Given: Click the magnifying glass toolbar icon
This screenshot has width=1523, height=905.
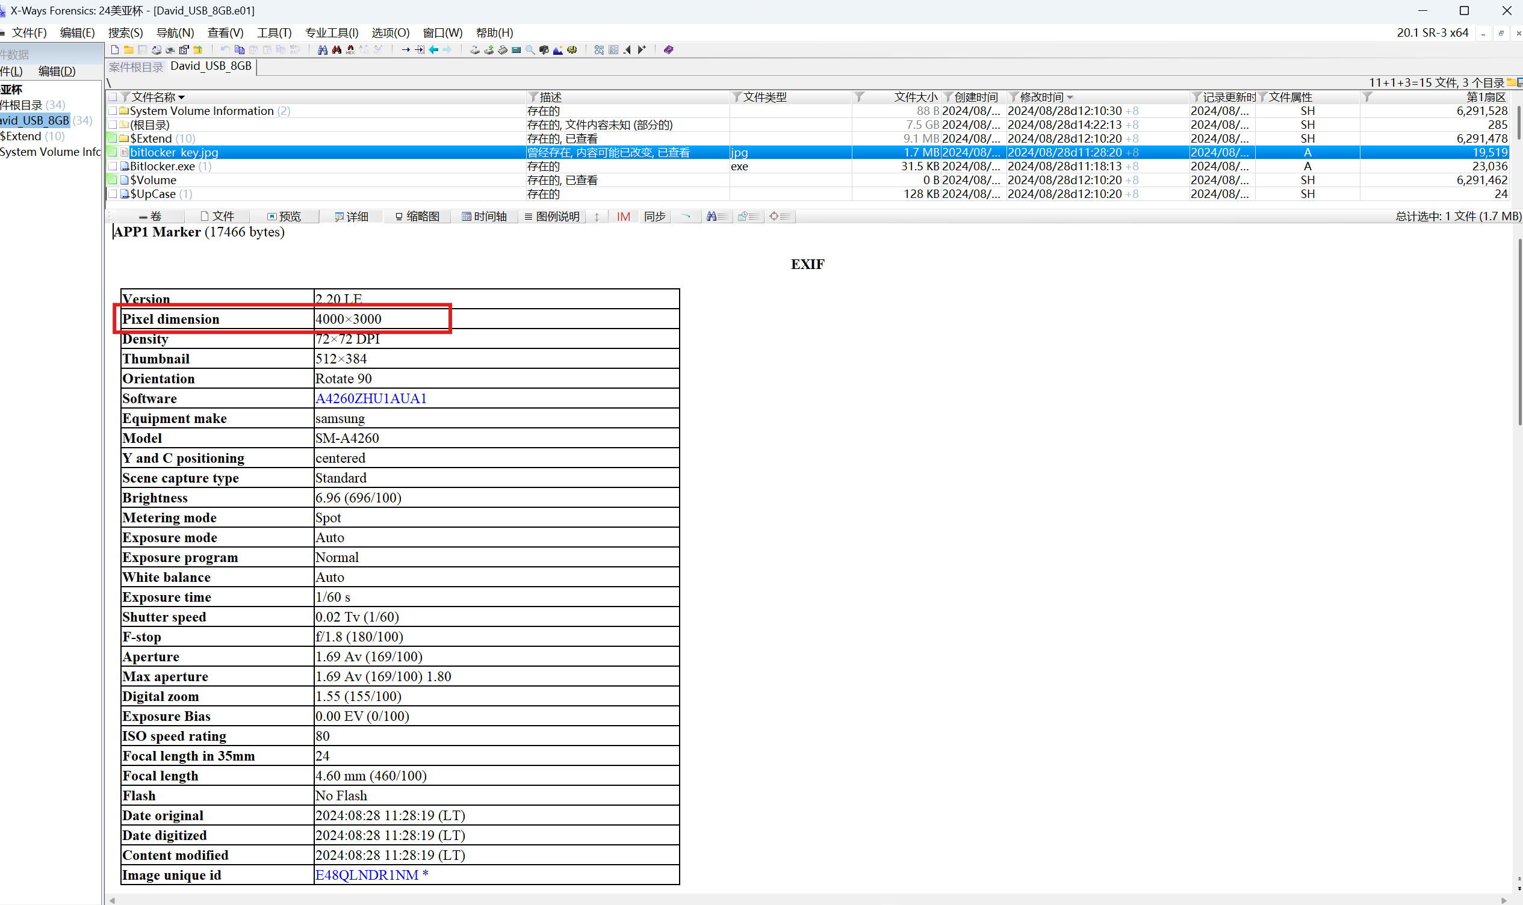Looking at the screenshot, I should point(530,50).
